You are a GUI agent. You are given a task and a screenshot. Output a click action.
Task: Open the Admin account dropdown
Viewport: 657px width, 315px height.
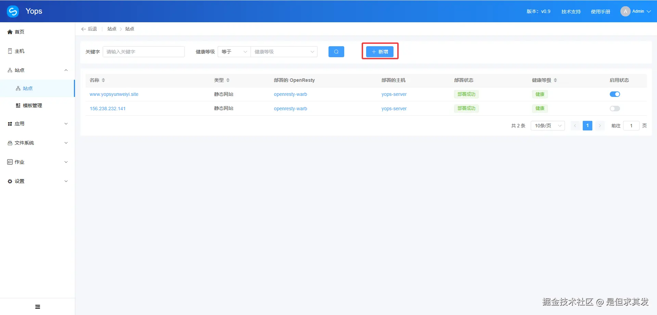(636, 11)
